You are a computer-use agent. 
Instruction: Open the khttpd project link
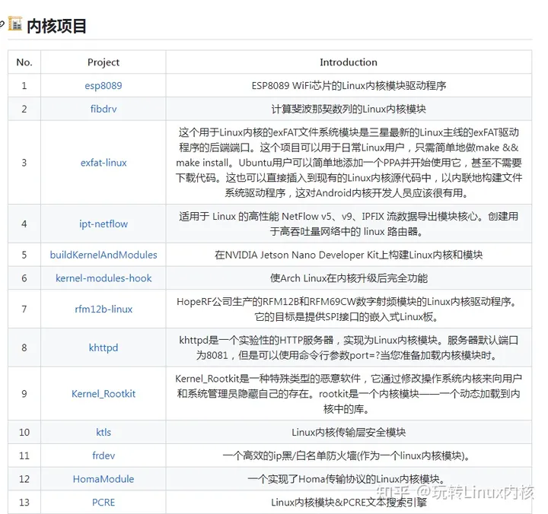tap(104, 347)
